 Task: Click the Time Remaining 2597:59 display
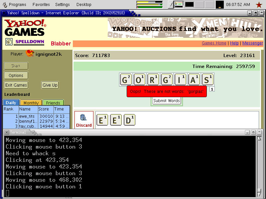(x=223, y=66)
